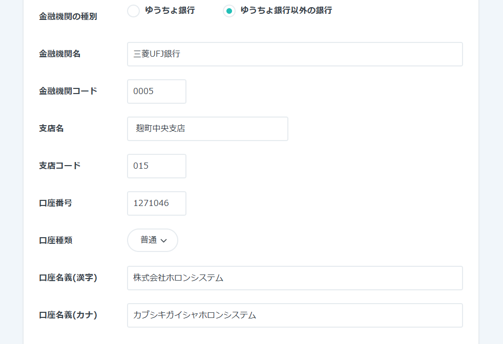Click the 口座番号 label text

click(x=55, y=203)
